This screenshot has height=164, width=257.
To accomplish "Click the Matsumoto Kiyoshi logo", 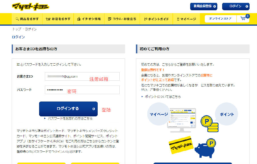I will [30, 7].
